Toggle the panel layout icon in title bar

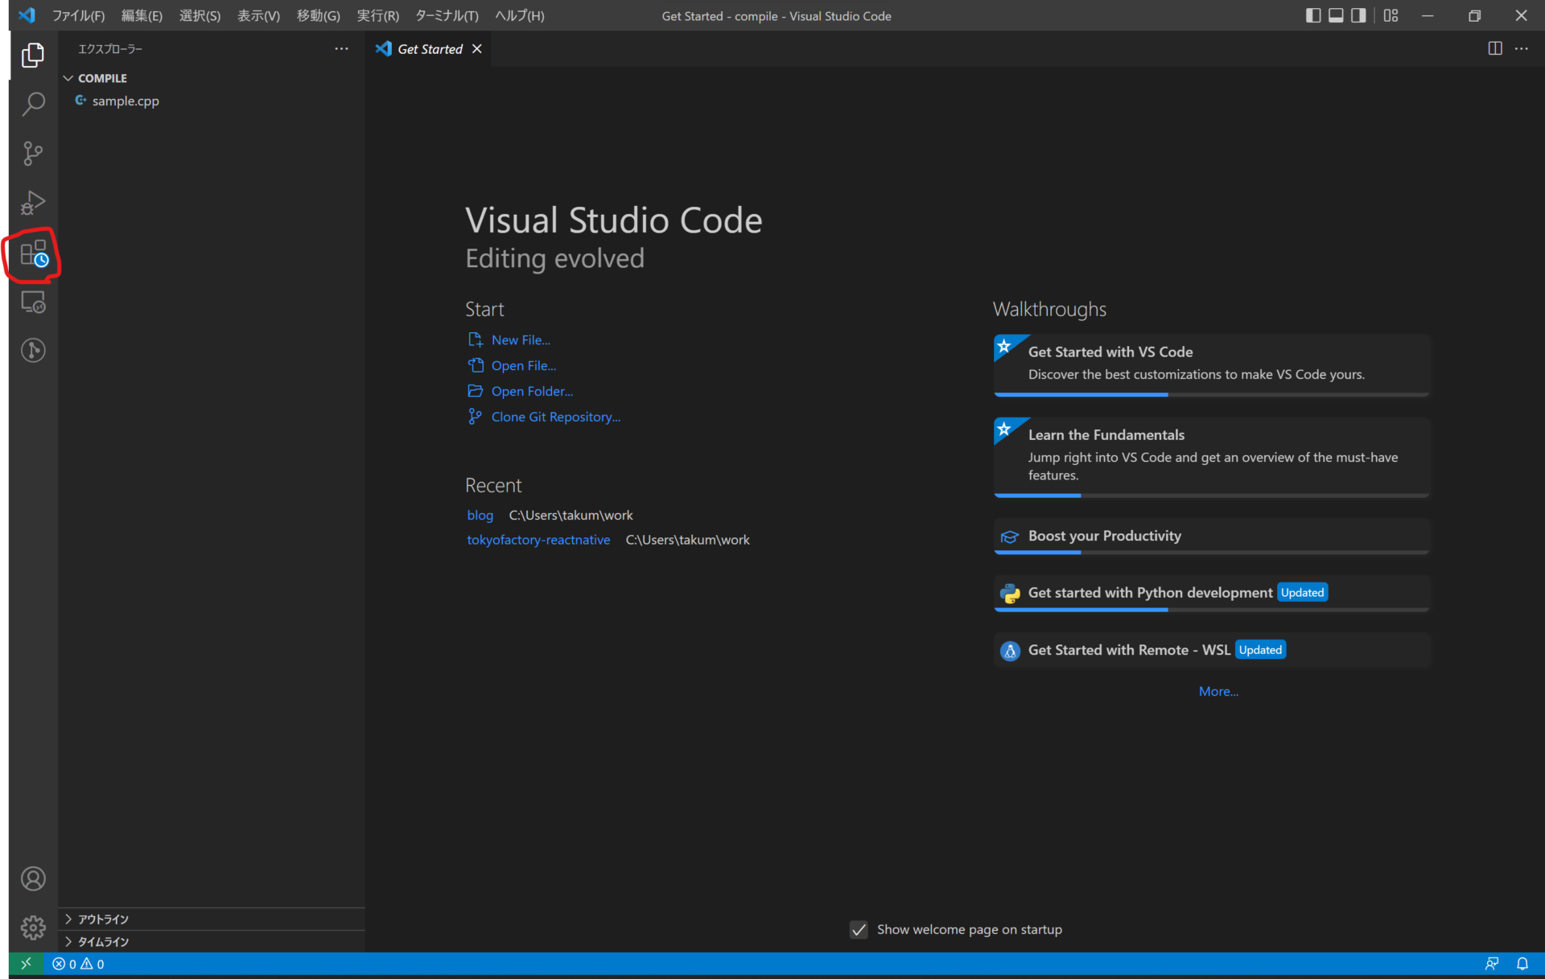click(1337, 15)
